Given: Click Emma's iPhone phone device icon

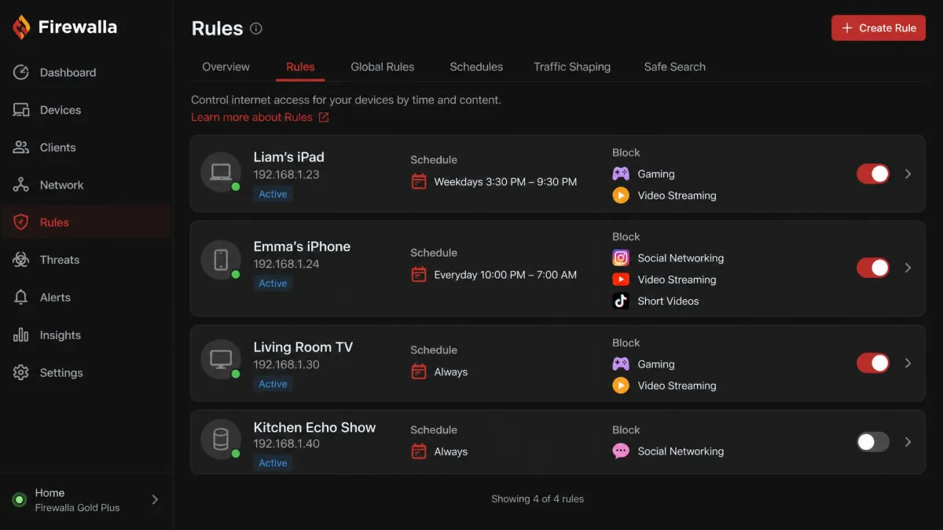Looking at the screenshot, I should [221, 260].
